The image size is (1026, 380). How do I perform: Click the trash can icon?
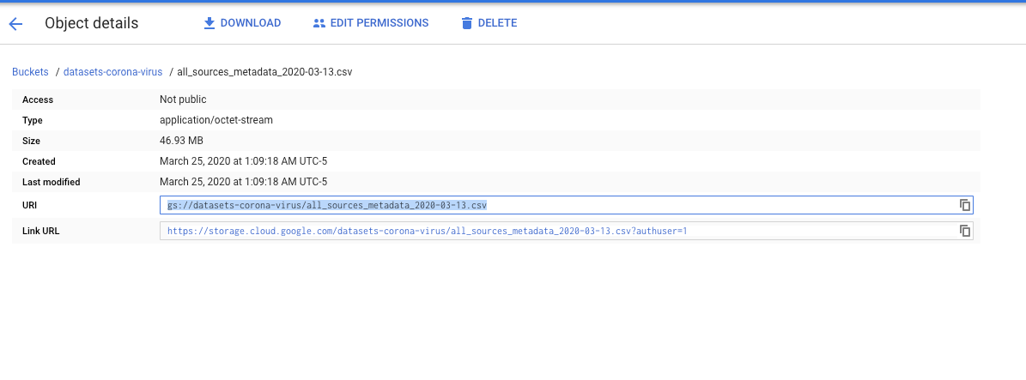coord(466,23)
